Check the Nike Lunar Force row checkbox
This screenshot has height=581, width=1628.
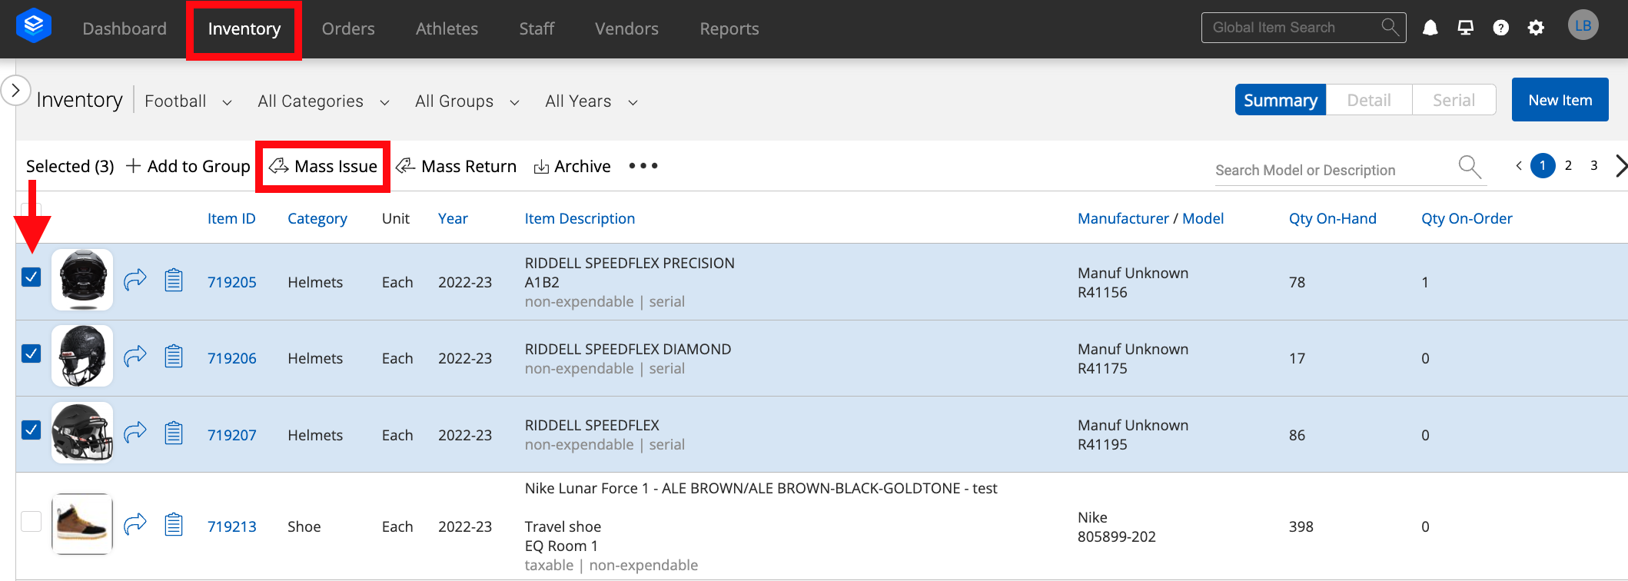click(x=32, y=521)
